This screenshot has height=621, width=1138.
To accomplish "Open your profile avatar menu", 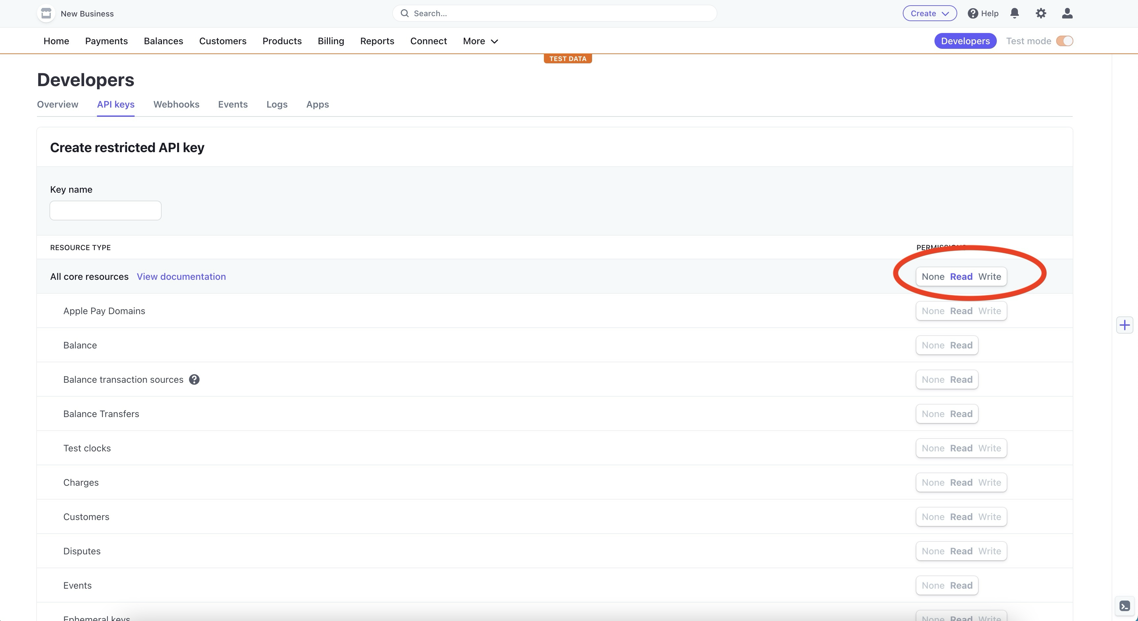I will coord(1067,13).
